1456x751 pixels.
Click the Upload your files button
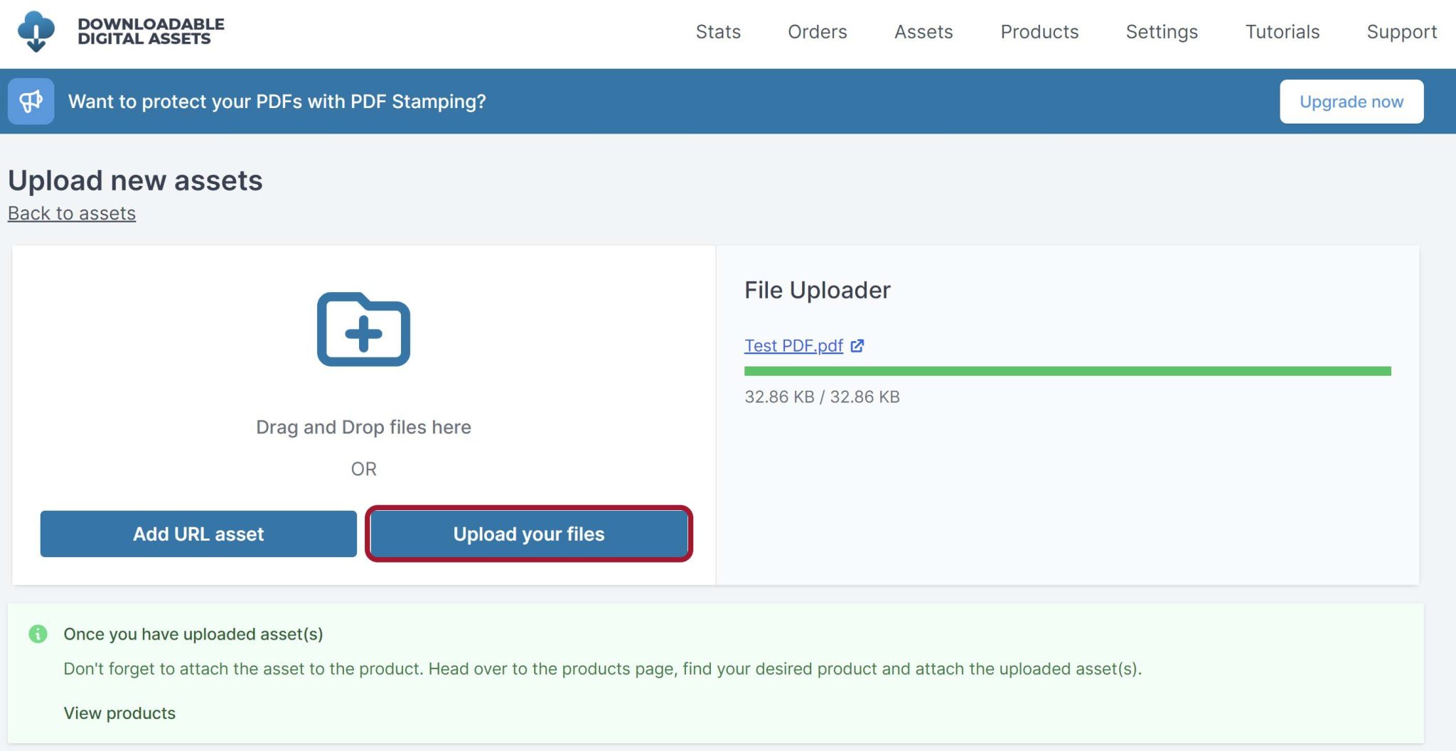pyautogui.click(x=529, y=534)
